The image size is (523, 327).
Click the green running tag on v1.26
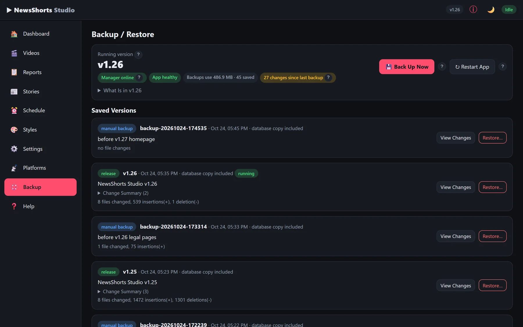tap(246, 174)
